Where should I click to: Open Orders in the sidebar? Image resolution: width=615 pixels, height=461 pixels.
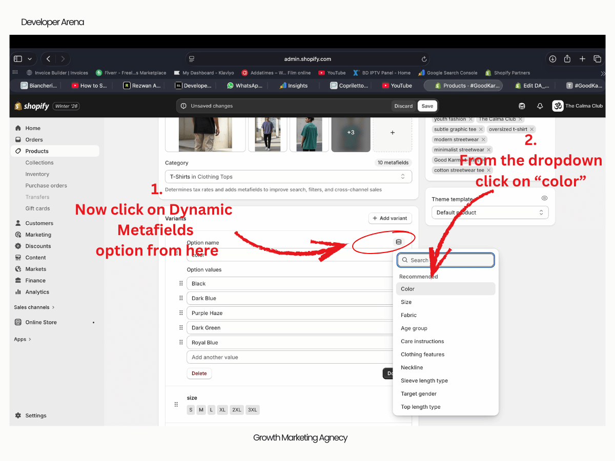[x=34, y=140]
